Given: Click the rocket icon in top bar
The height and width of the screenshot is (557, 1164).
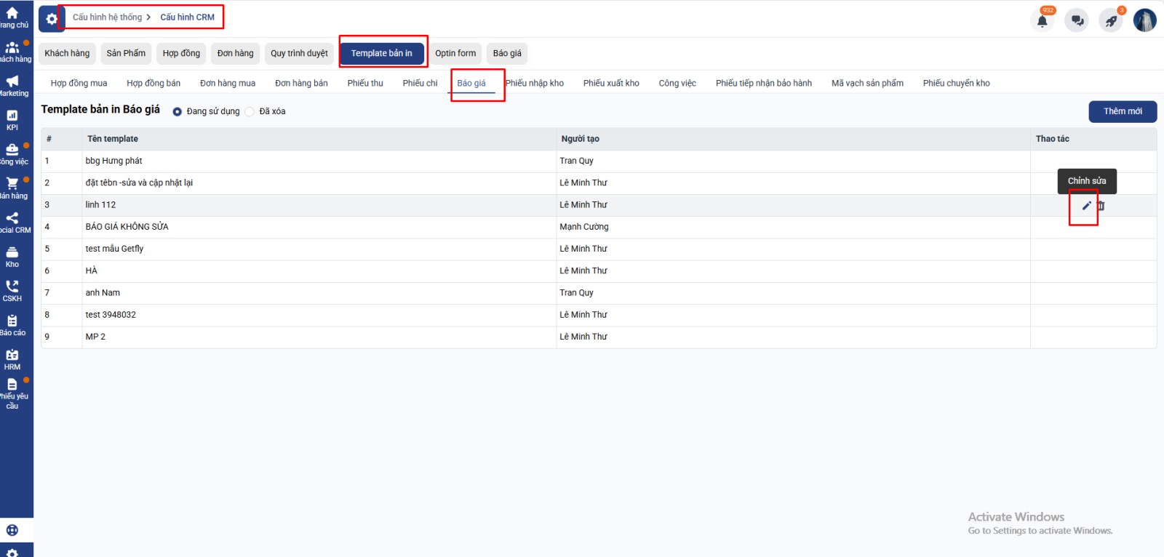Looking at the screenshot, I should coord(1111,20).
